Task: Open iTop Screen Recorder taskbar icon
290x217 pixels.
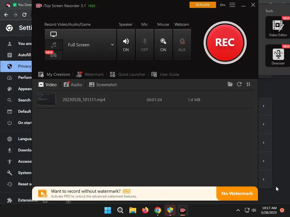Action: (183, 210)
